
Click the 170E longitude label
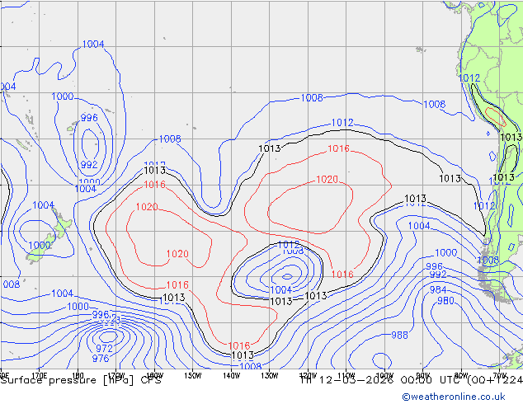click(x=40, y=376)
